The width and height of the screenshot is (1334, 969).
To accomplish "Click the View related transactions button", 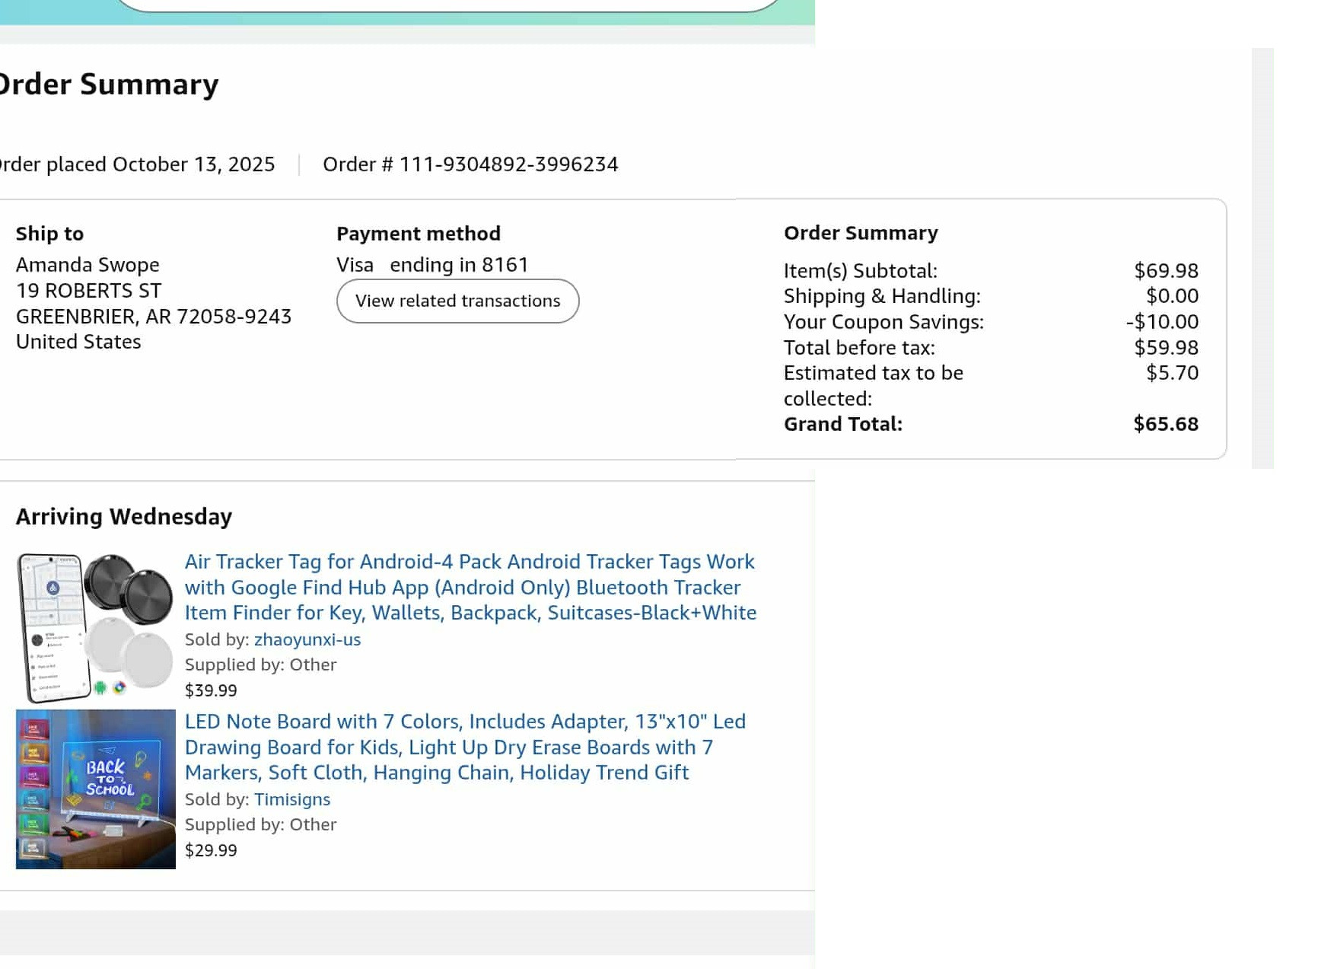I will pos(457,301).
